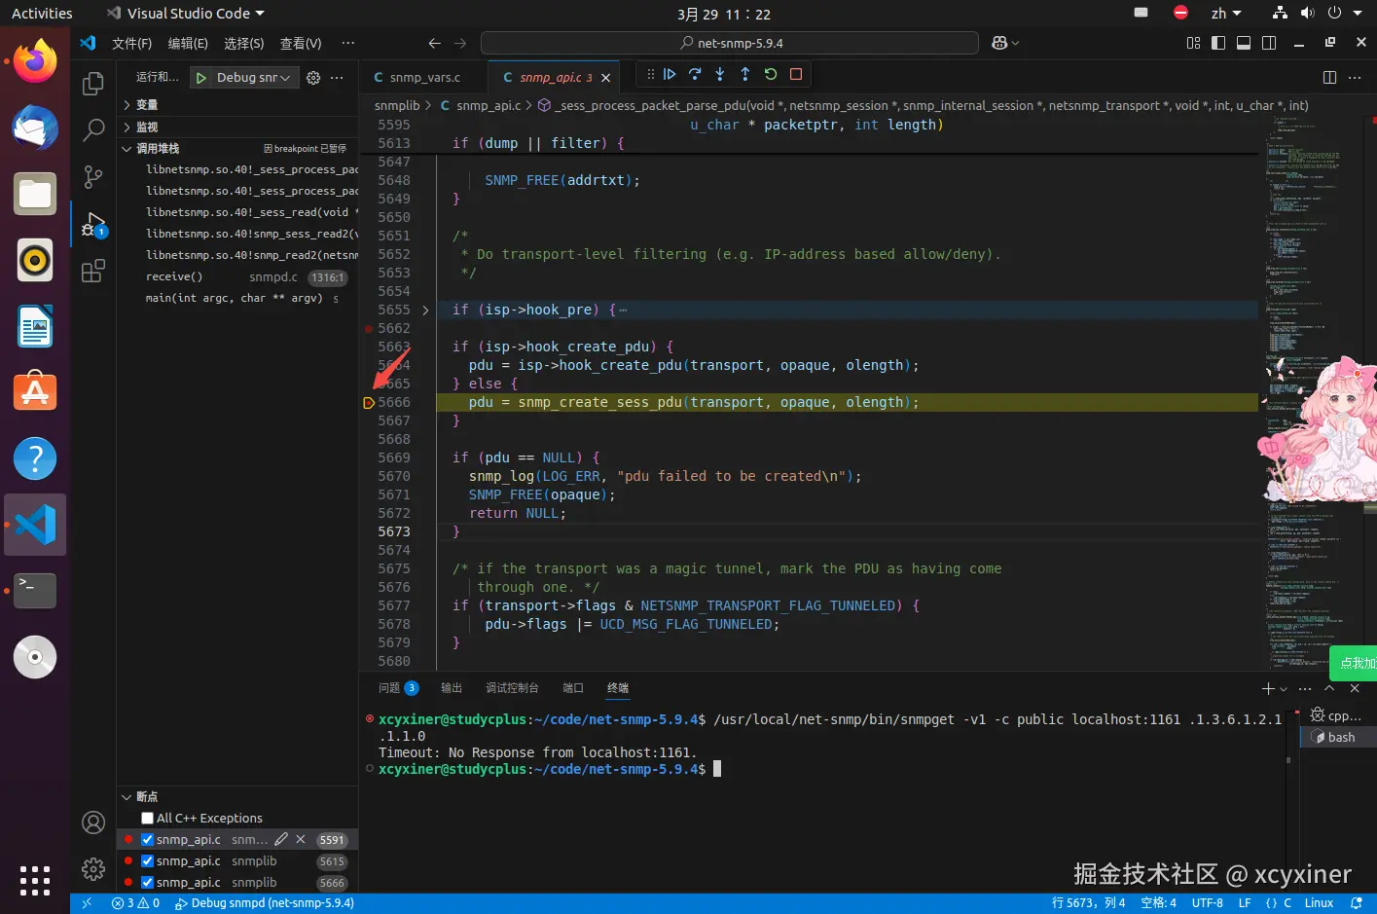This screenshot has width=1377, height=914.
Task: Click Step Over in debug toolbar
Action: (x=695, y=74)
